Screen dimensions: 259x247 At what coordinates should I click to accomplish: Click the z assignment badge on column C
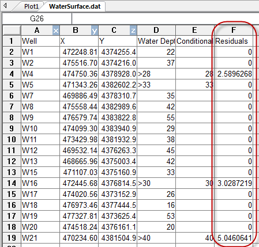click(x=133, y=31)
